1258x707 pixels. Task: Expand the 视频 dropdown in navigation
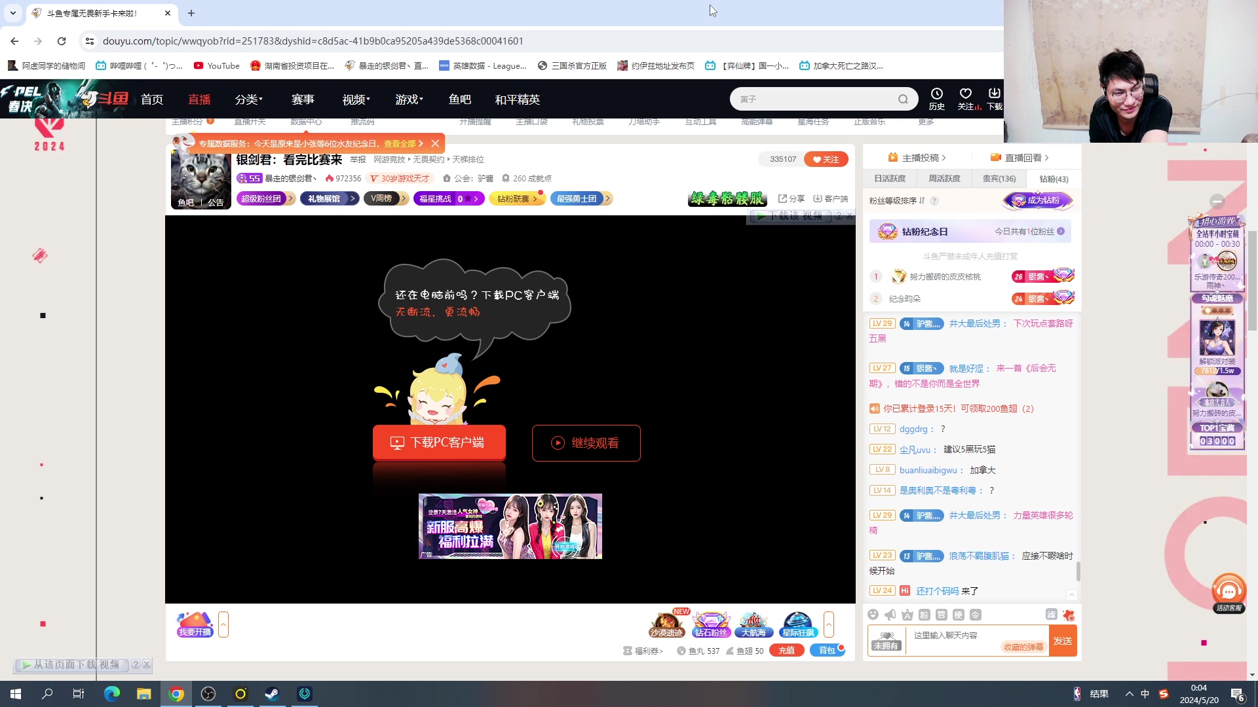[356, 100]
